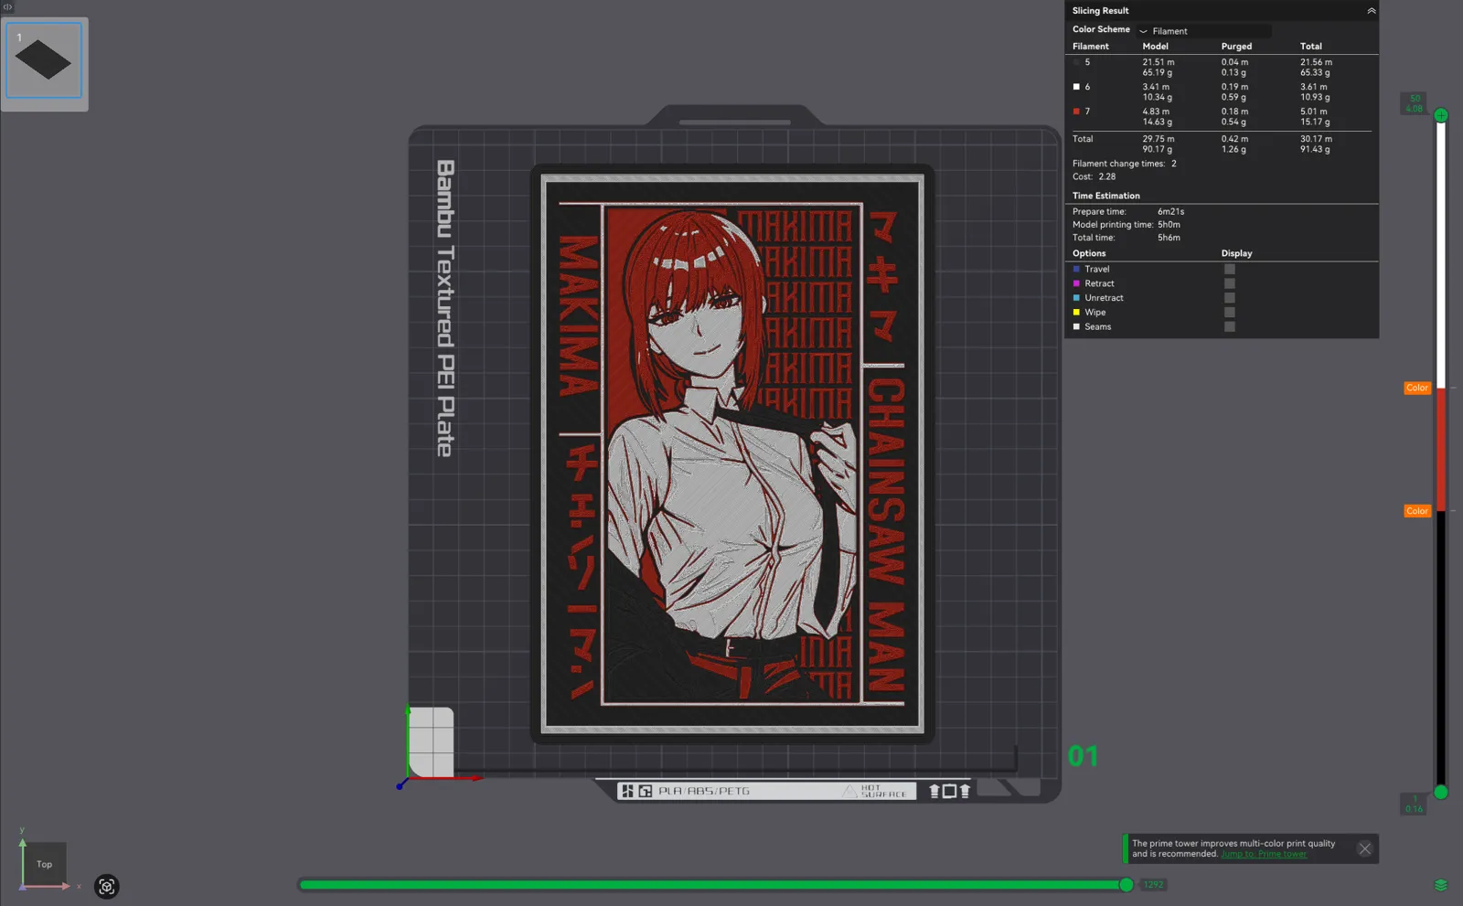Click the green layers icon bottom right

(x=1441, y=885)
